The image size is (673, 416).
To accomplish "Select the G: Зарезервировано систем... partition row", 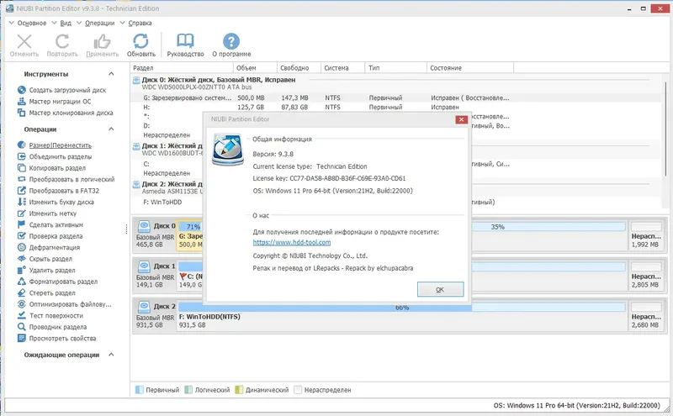I will pyautogui.click(x=395, y=97).
